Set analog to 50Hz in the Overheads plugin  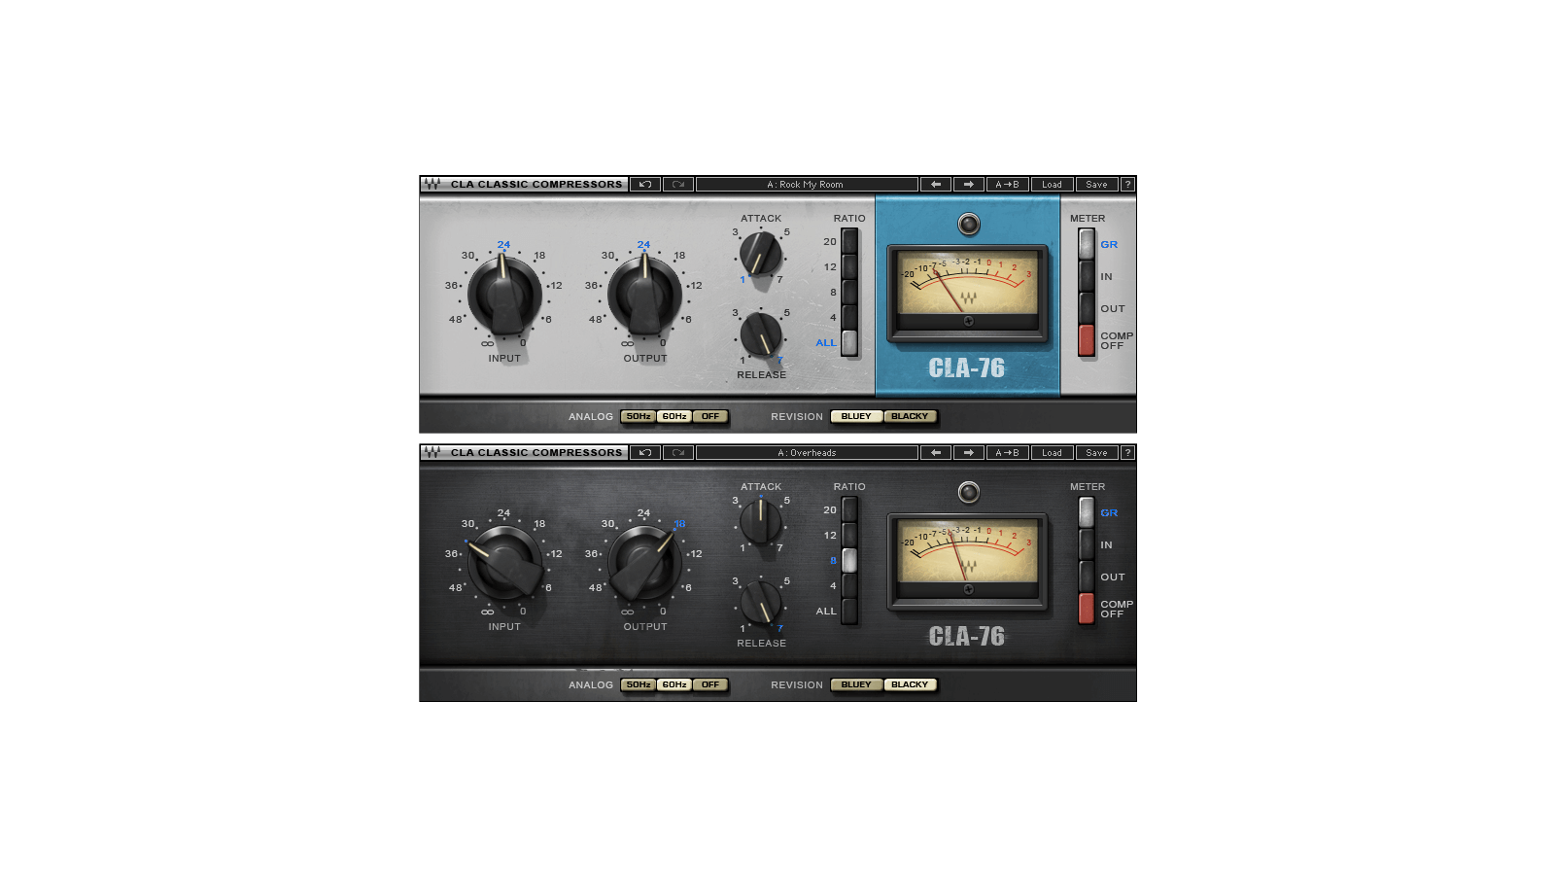click(639, 684)
